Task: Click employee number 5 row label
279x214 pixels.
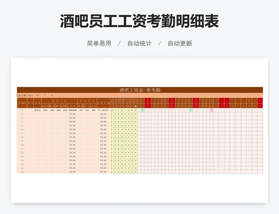Action: tap(22, 126)
